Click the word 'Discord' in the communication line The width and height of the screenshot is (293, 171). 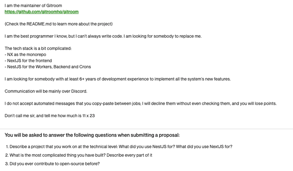[x=79, y=92]
